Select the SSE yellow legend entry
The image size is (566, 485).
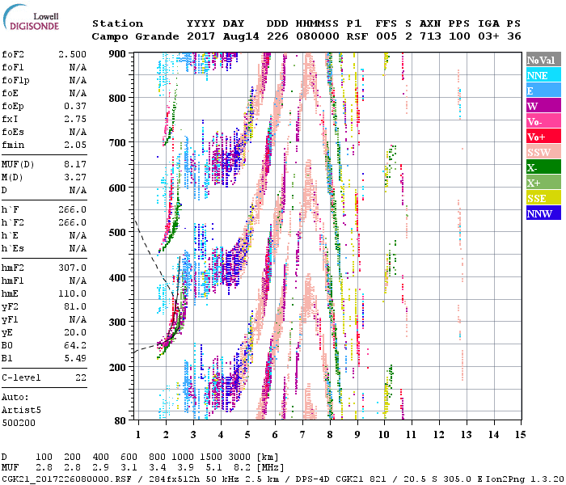pos(543,198)
